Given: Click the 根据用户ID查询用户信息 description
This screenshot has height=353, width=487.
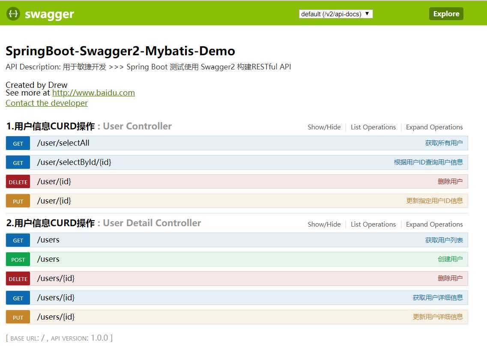Looking at the screenshot, I should click(428, 162).
